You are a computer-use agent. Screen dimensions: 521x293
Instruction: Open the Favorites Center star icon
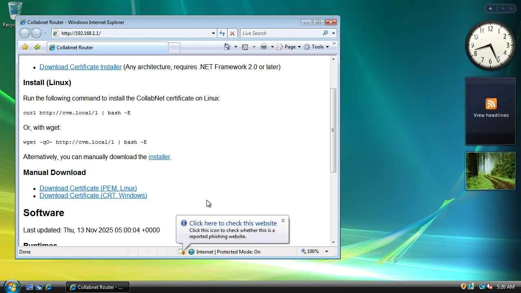[25, 47]
